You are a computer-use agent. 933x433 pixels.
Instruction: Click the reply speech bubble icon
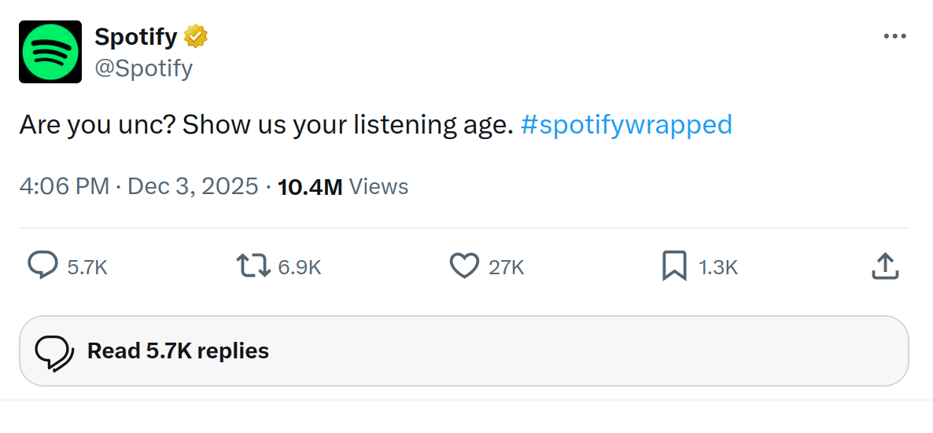pyautogui.click(x=42, y=266)
